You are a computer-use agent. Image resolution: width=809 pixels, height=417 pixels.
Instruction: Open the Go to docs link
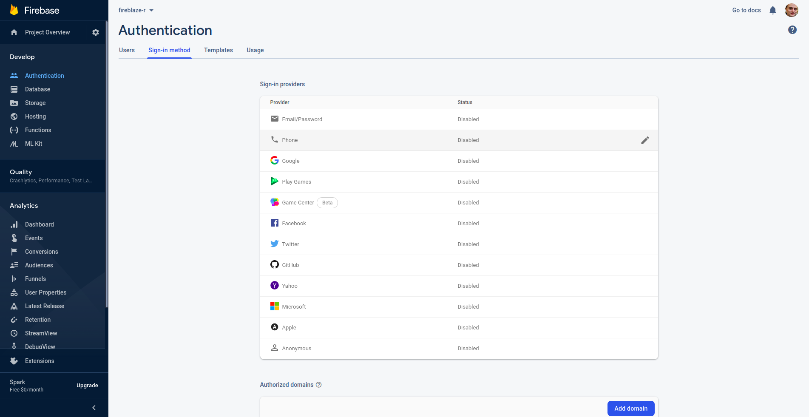(x=747, y=10)
